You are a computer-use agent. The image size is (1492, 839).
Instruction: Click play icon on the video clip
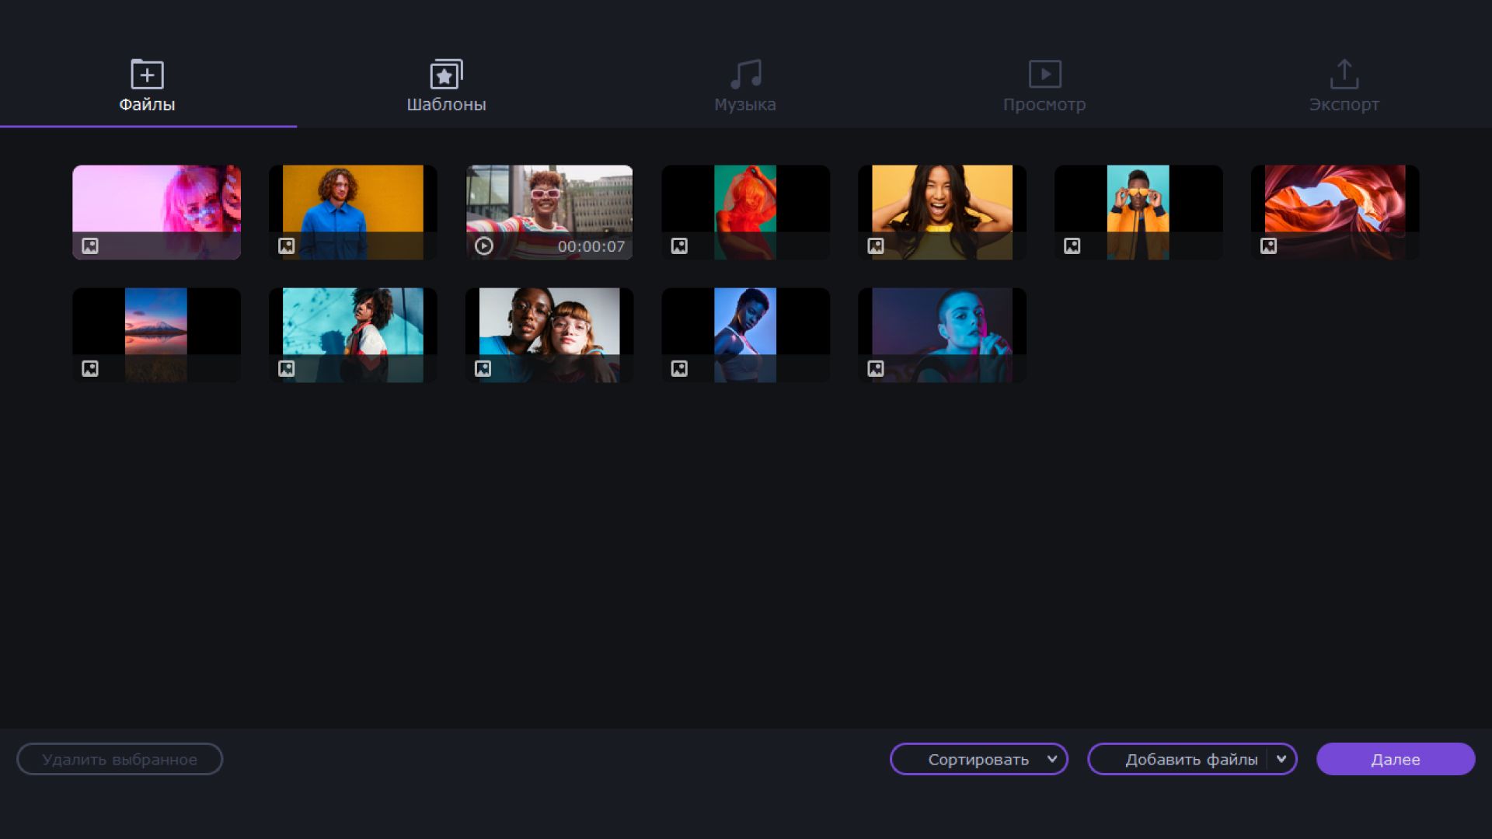click(x=483, y=246)
